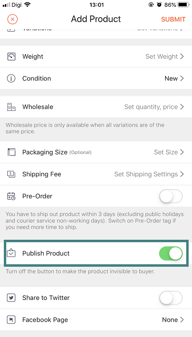This screenshot has width=192, height=337.
Task: Tap the Shipping Fee money icon
Action: tap(12, 174)
